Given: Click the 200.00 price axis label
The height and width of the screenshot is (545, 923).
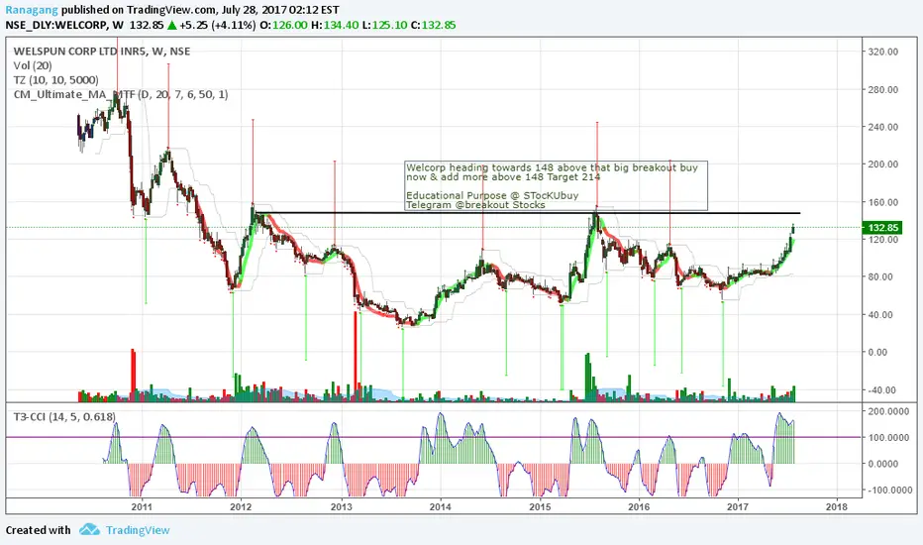Looking at the screenshot, I should (883, 164).
